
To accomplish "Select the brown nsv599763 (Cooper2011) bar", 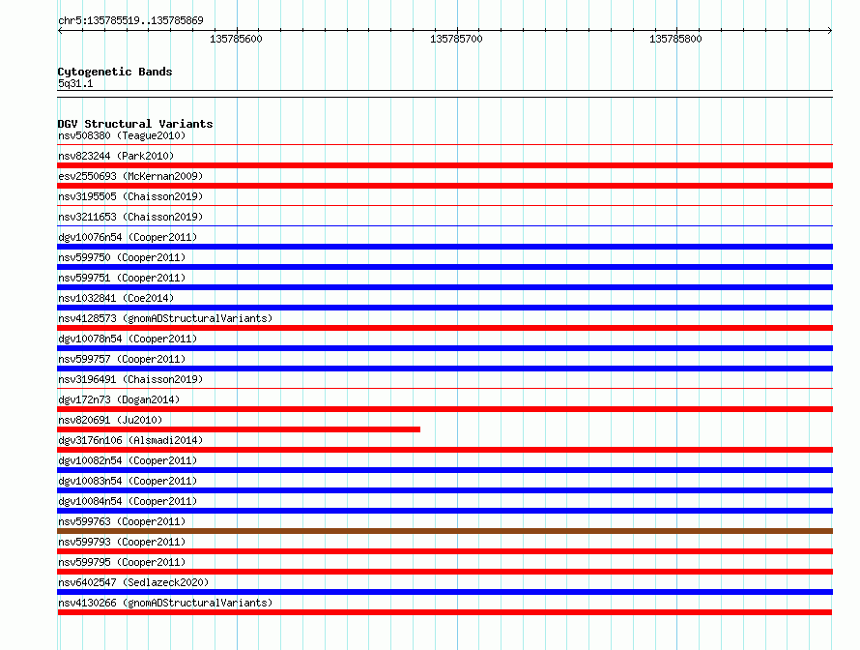I will click(x=444, y=531).
